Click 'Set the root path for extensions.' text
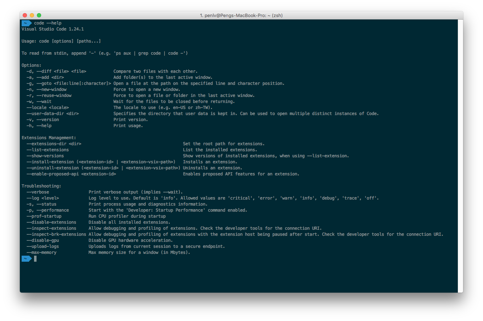This screenshot has height=321, width=483. tap(224, 144)
